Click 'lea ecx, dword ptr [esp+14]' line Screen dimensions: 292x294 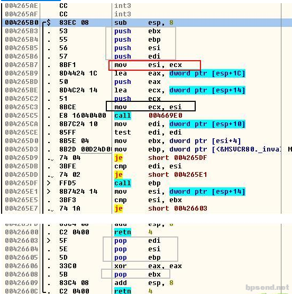180,90
